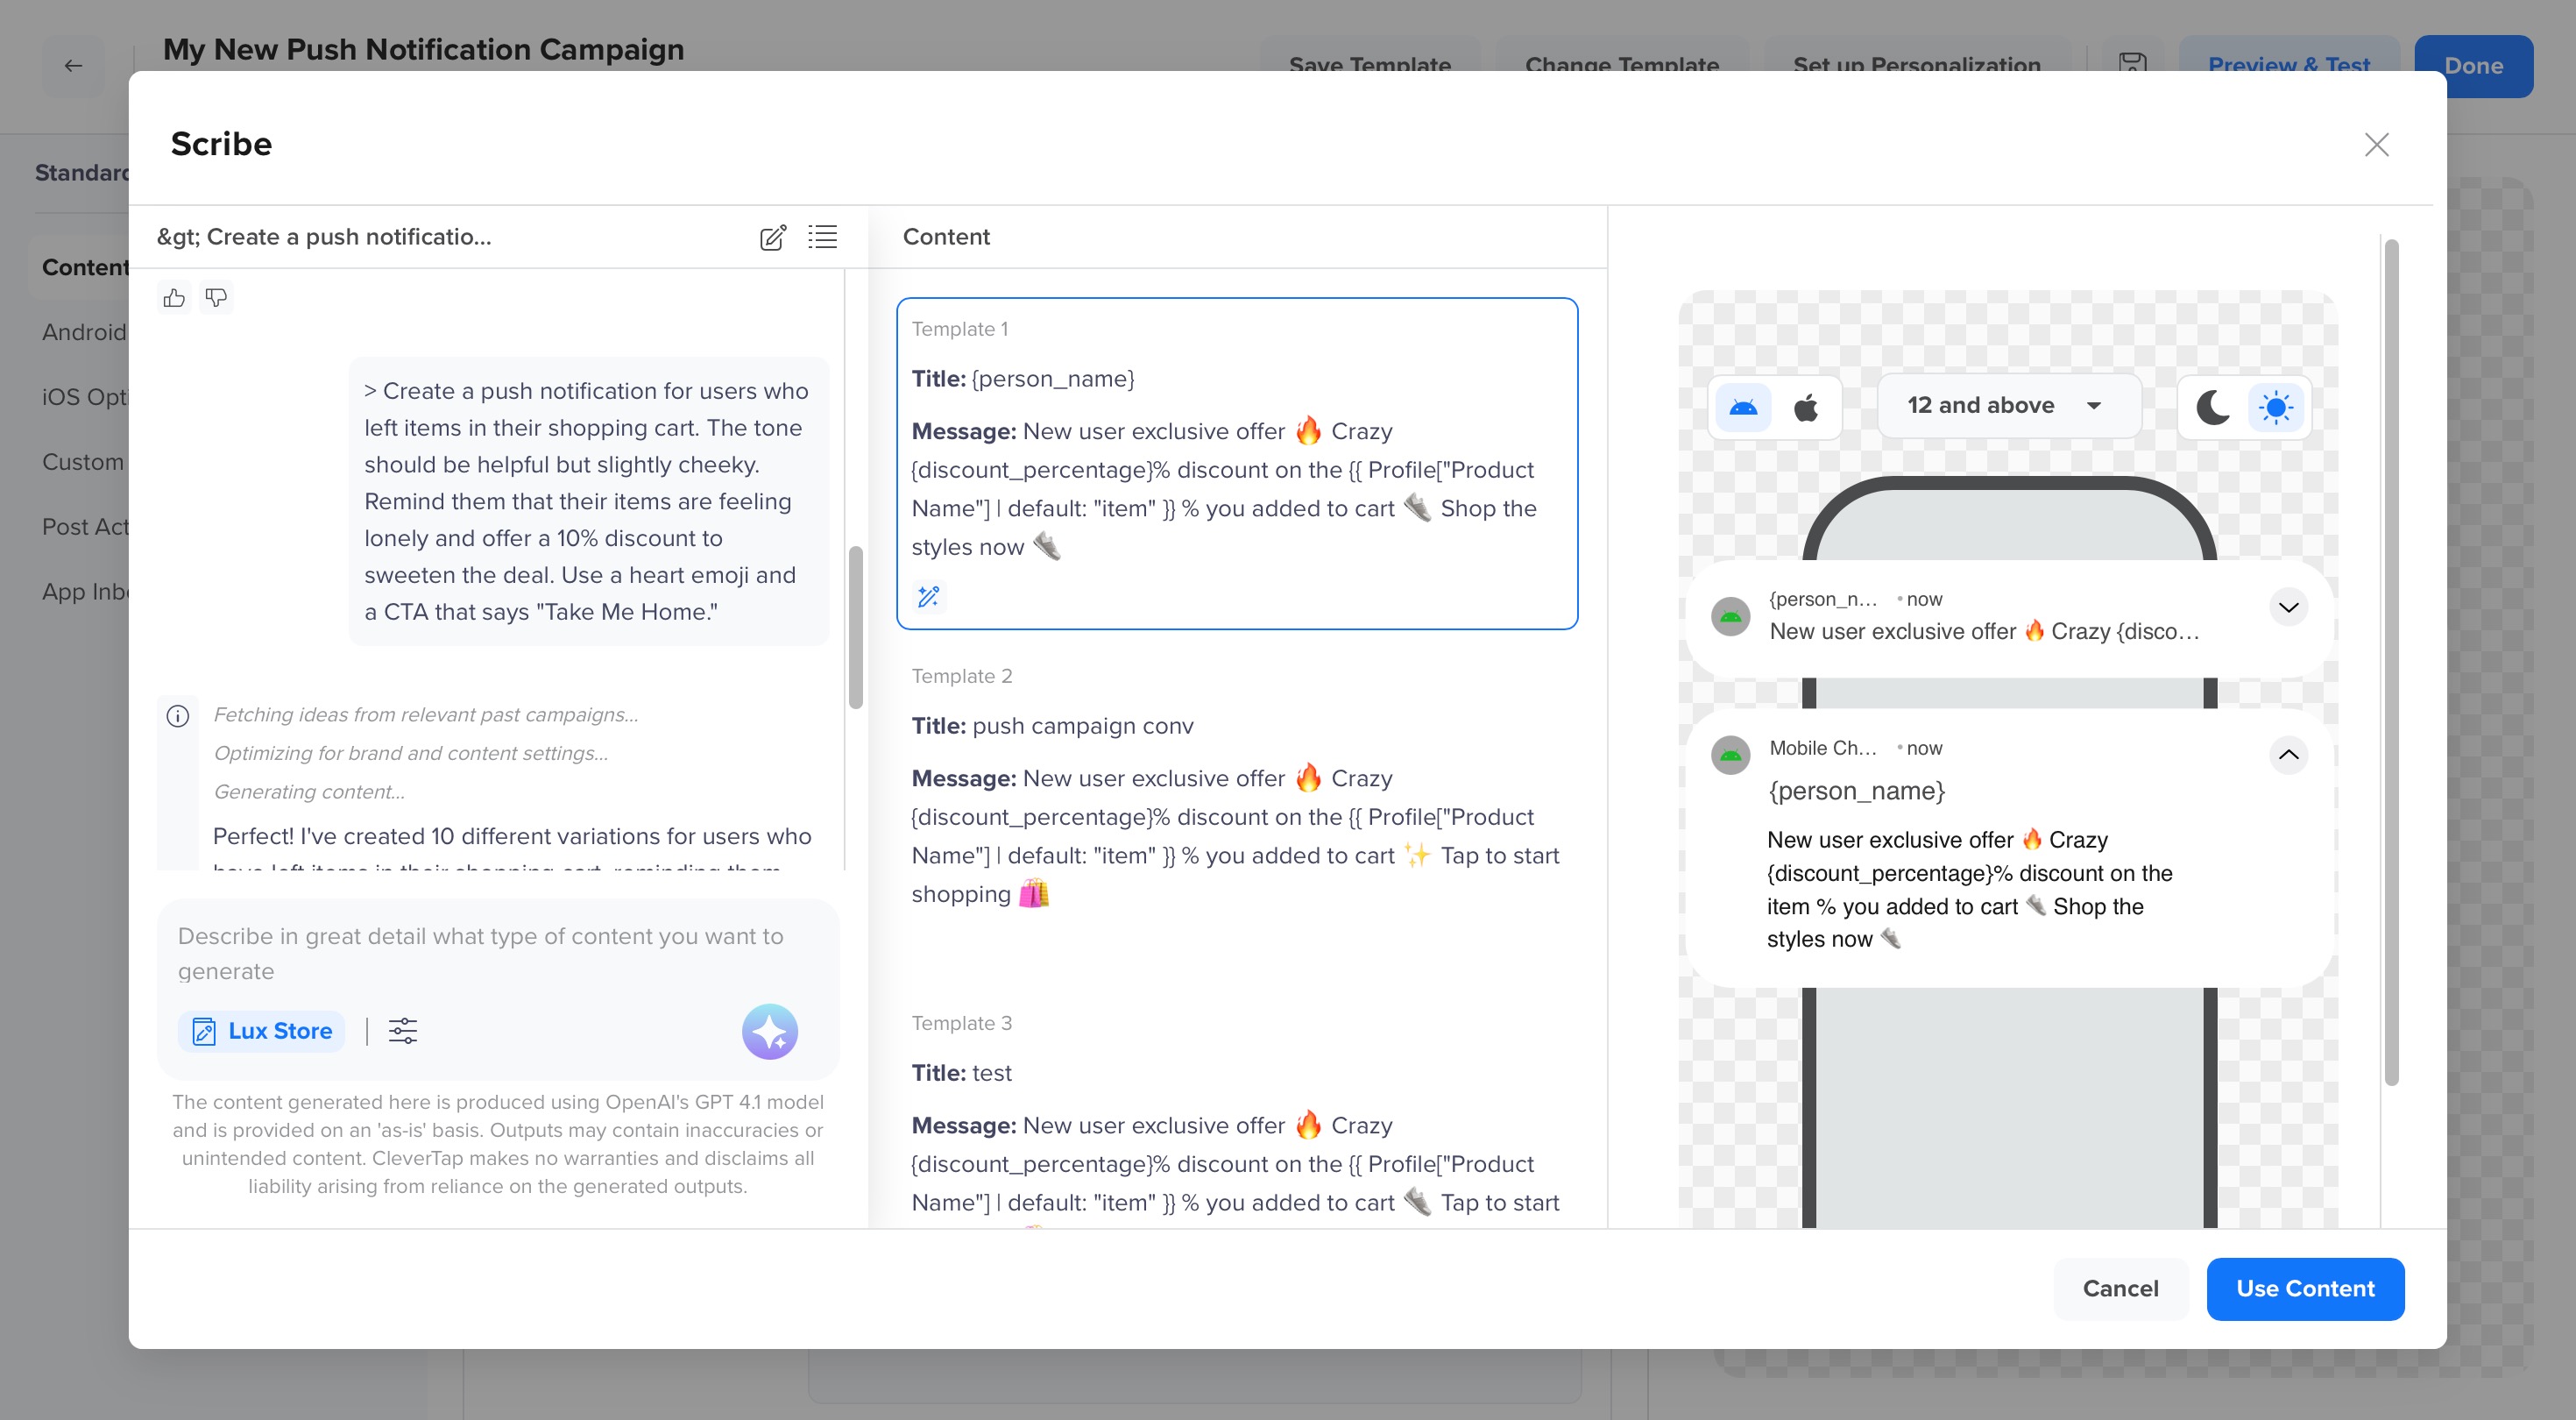Select the Template 3 card titled test
2576x1420 pixels.
point(1237,1111)
